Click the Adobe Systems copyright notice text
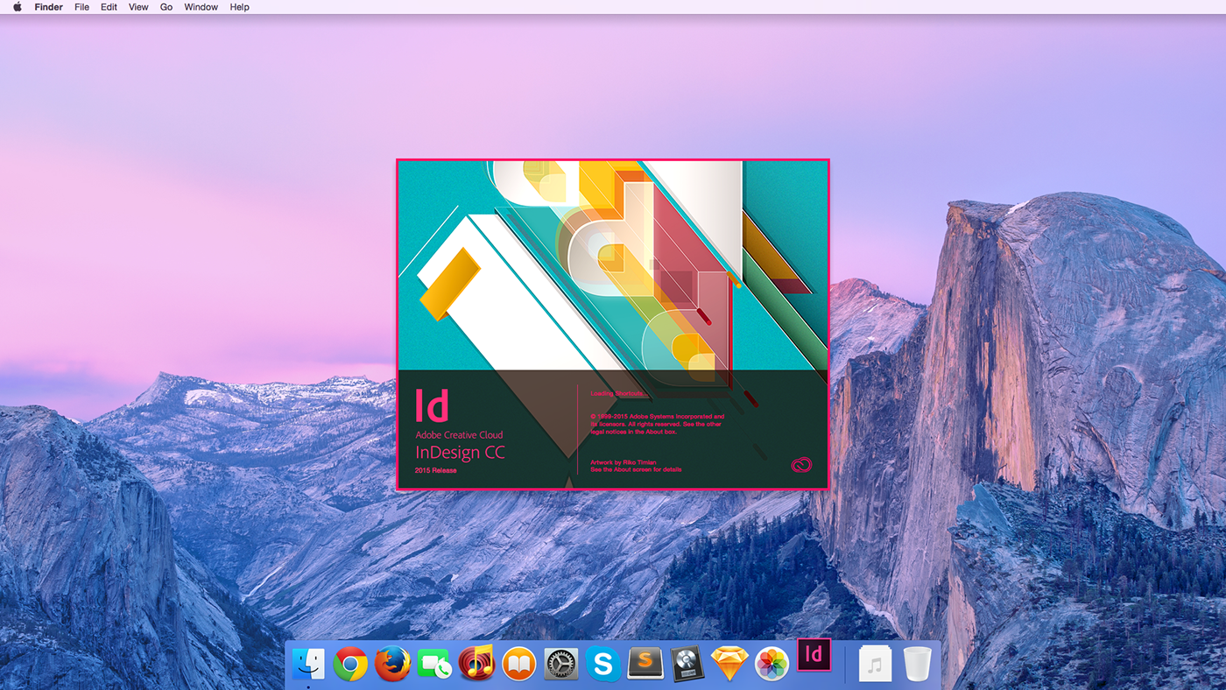This screenshot has height=690, width=1226. click(657, 424)
